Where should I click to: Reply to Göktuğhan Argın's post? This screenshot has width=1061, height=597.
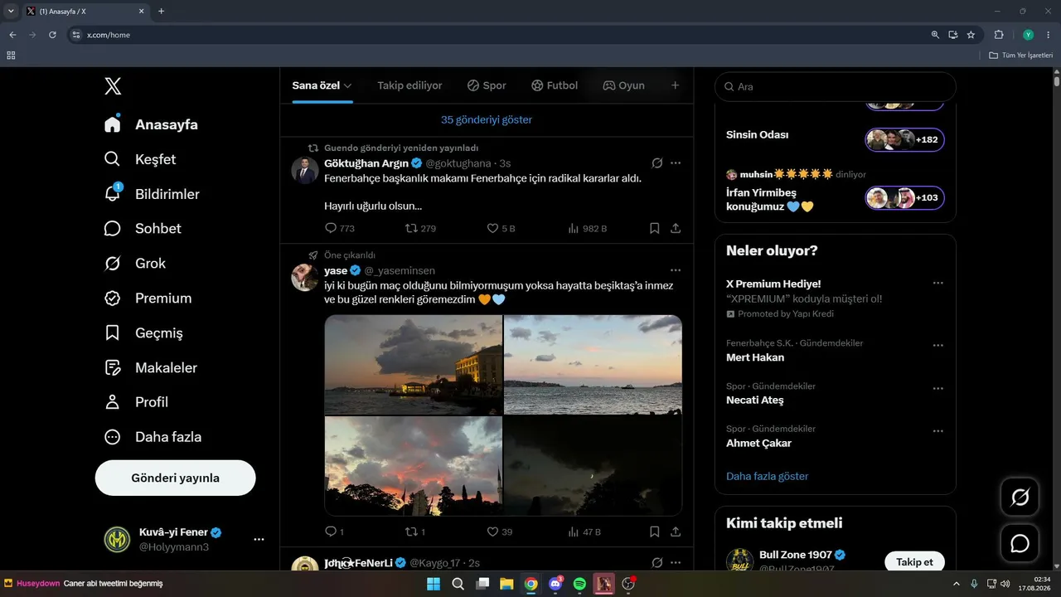[x=340, y=228]
